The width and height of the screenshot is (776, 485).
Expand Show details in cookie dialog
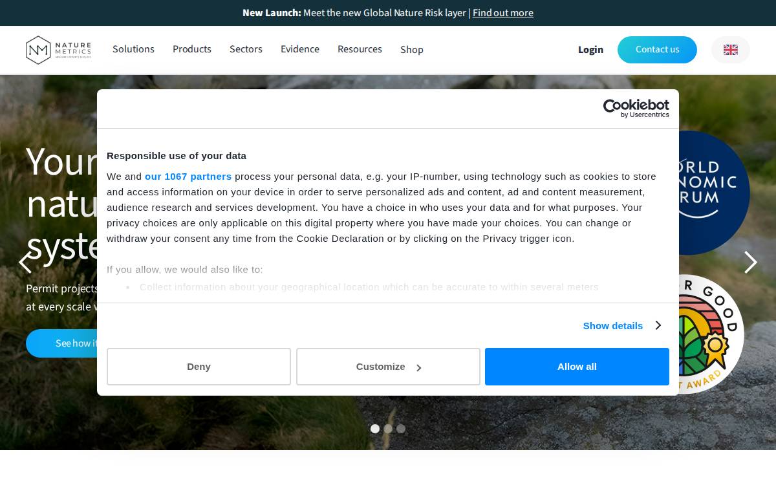click(x=621, y=325)
